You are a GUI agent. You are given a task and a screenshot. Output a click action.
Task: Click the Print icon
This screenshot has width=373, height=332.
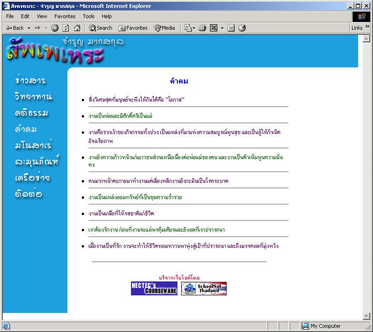202,28
